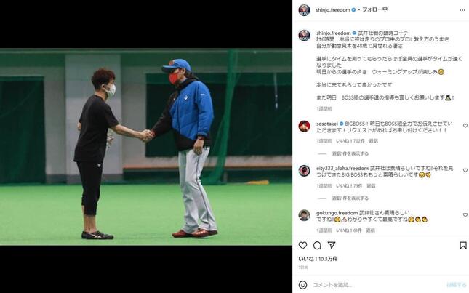This screenshot has width=469, height=293.
Task: Open emoji picker in comment box
Action: pos(302,284)
